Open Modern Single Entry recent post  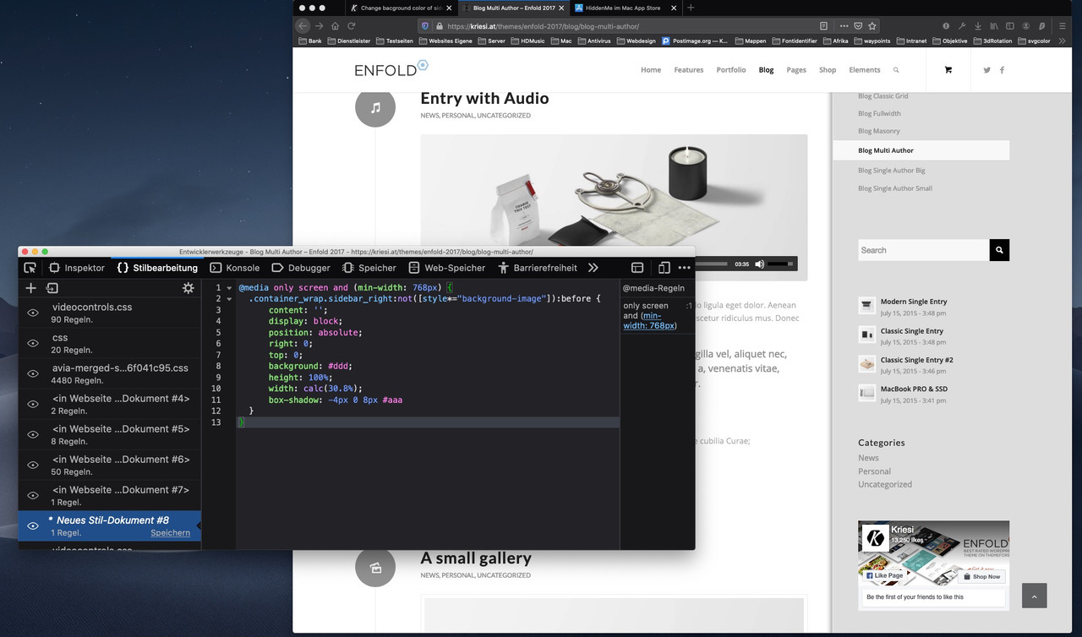[914, 302]
